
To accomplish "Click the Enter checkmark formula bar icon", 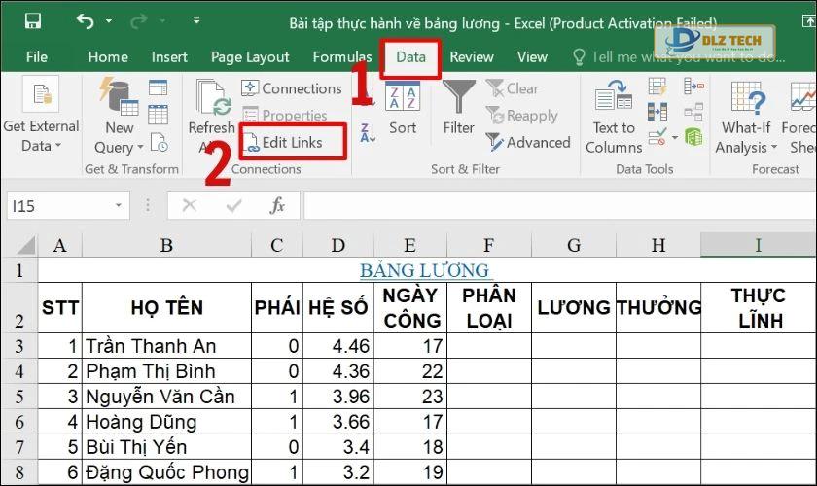I will tap(234, 206).
